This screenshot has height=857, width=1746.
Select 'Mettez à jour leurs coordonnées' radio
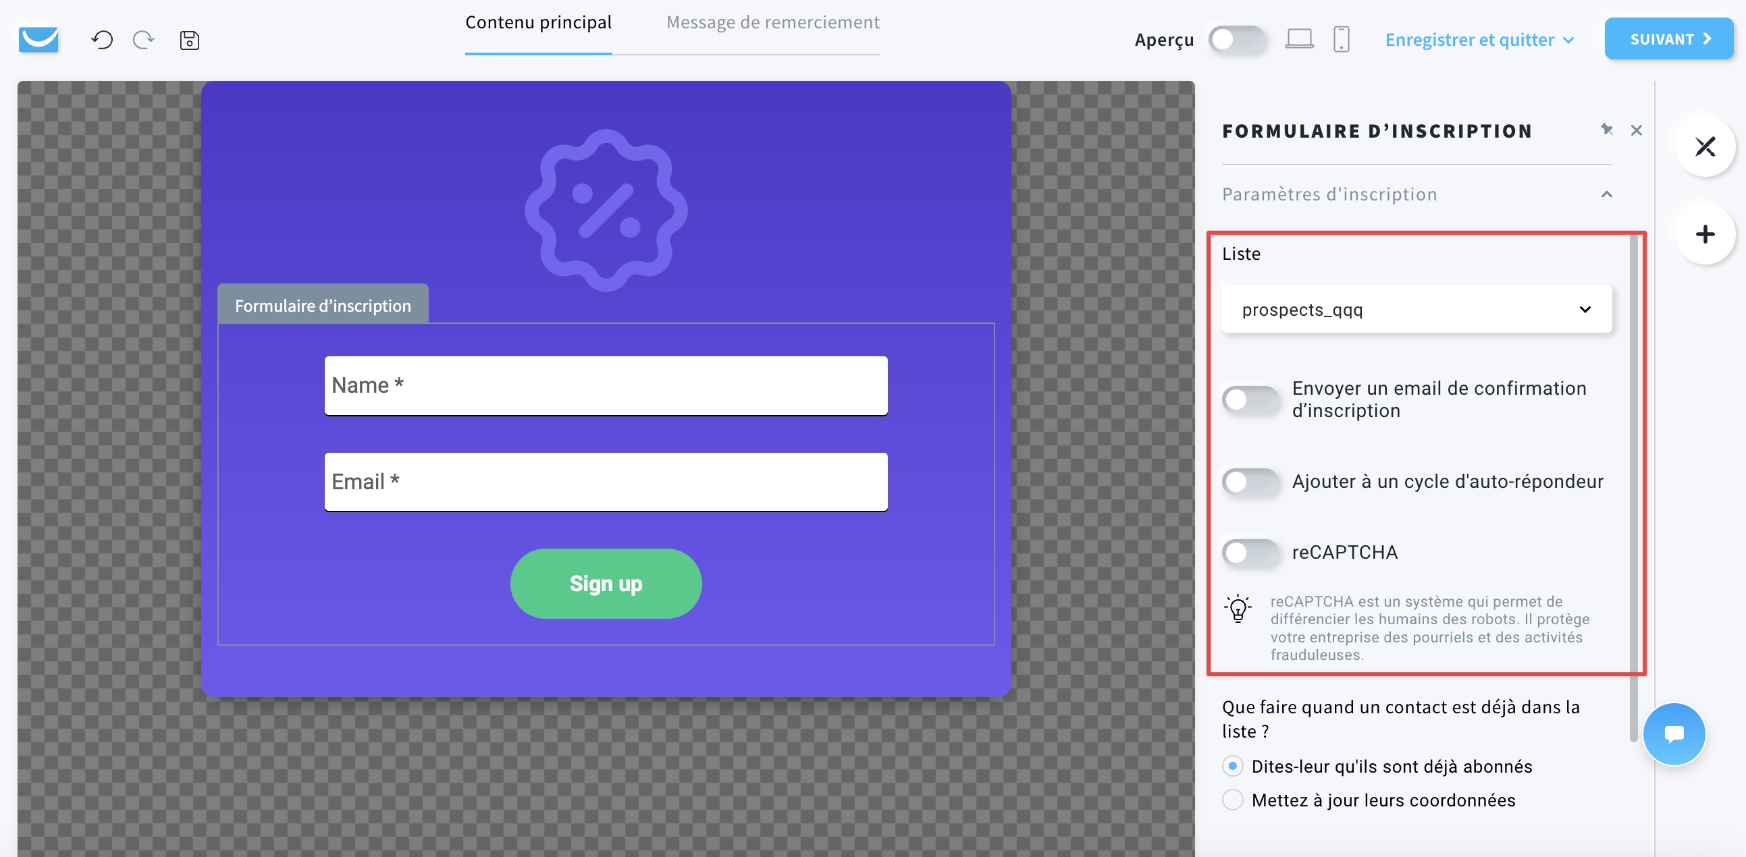[x=1233, y=800]
